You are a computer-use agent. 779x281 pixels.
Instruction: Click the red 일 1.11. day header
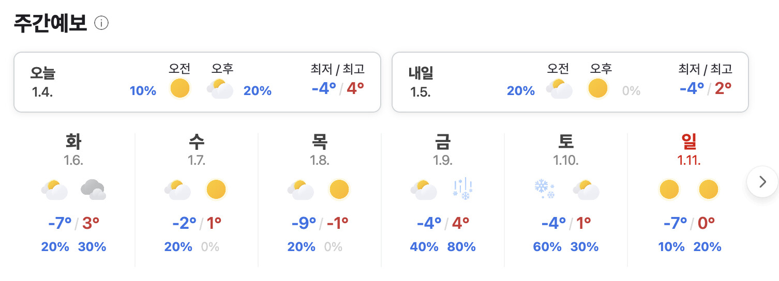[x=689, y=149]
